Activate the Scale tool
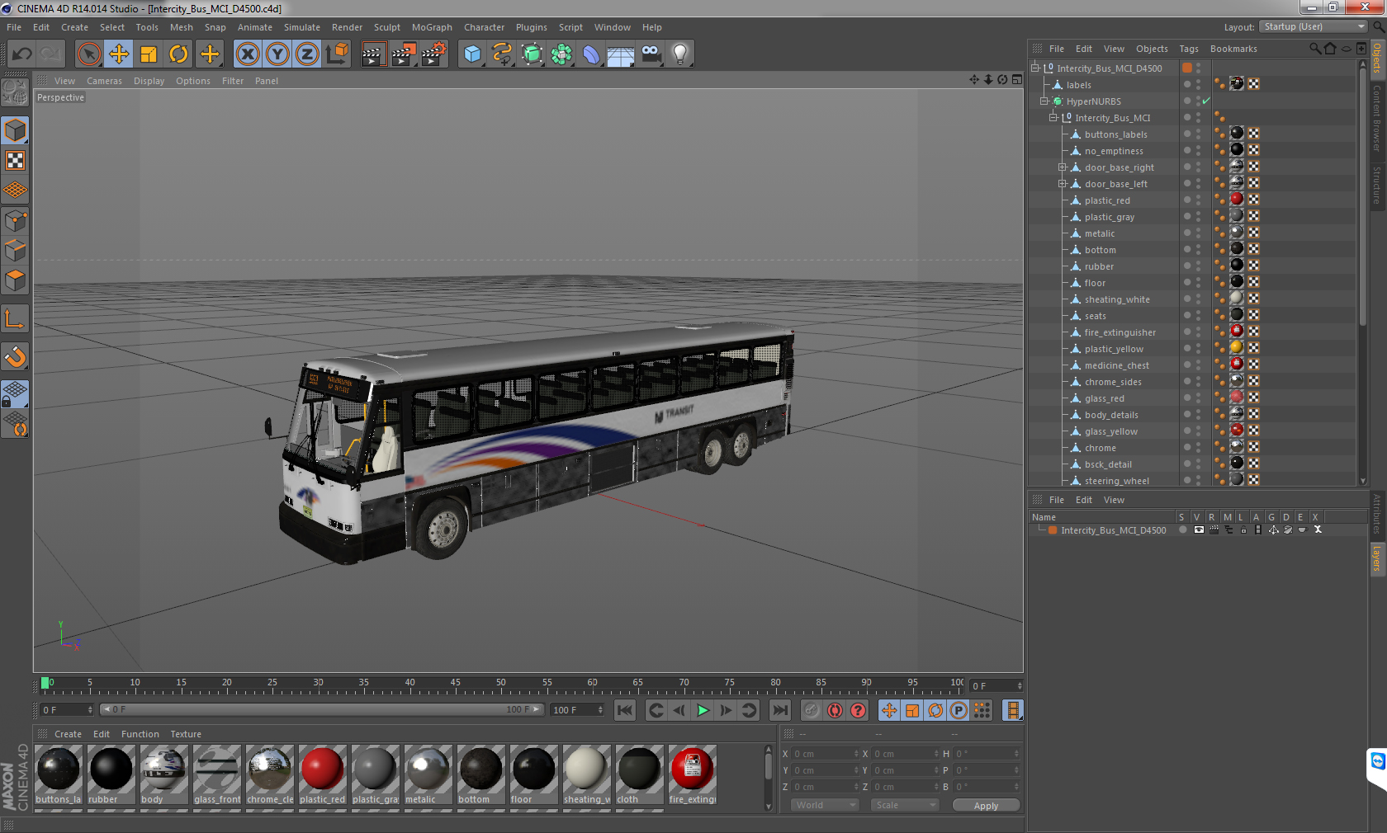Image resolution: width=1387 pixels, height=833 pixels. 149,54
